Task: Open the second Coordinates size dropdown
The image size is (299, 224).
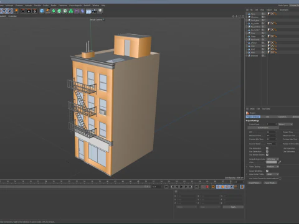Action: pyautogui.click(x=210, y=207)
